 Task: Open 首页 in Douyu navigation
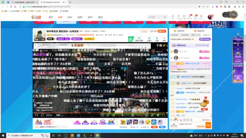(51, 17)
